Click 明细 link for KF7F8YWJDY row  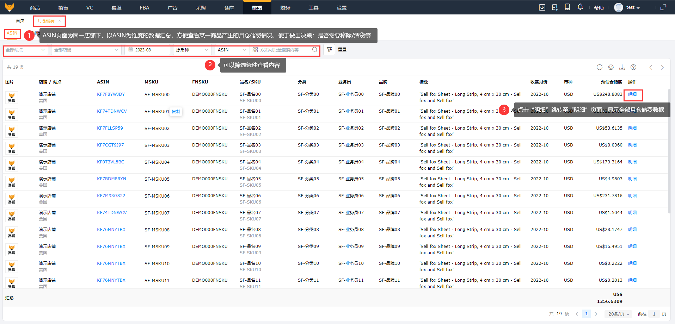point(632,94)
